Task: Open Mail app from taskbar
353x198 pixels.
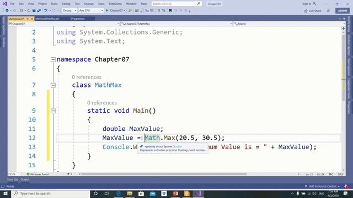Action: pos(153,194)
